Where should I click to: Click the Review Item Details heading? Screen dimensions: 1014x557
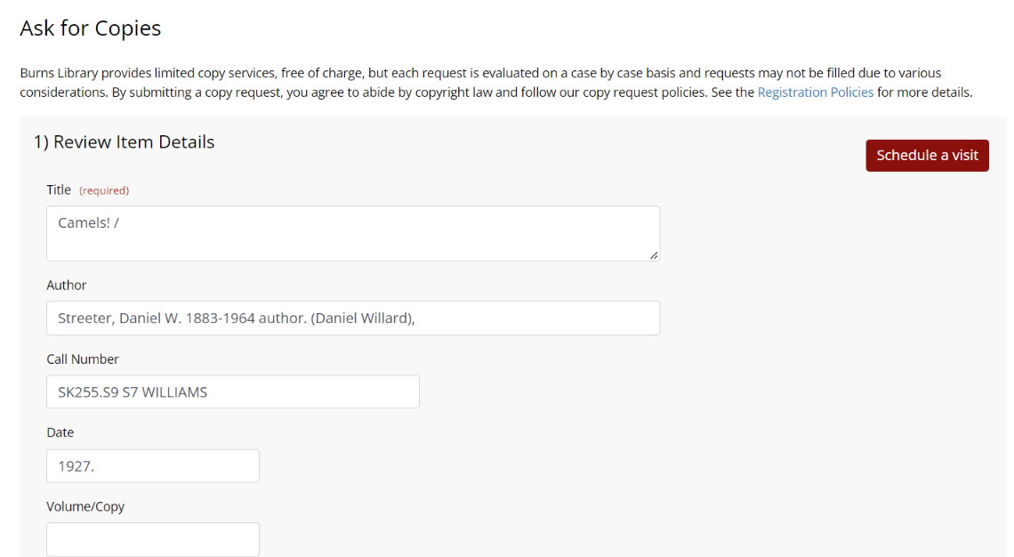125,142
